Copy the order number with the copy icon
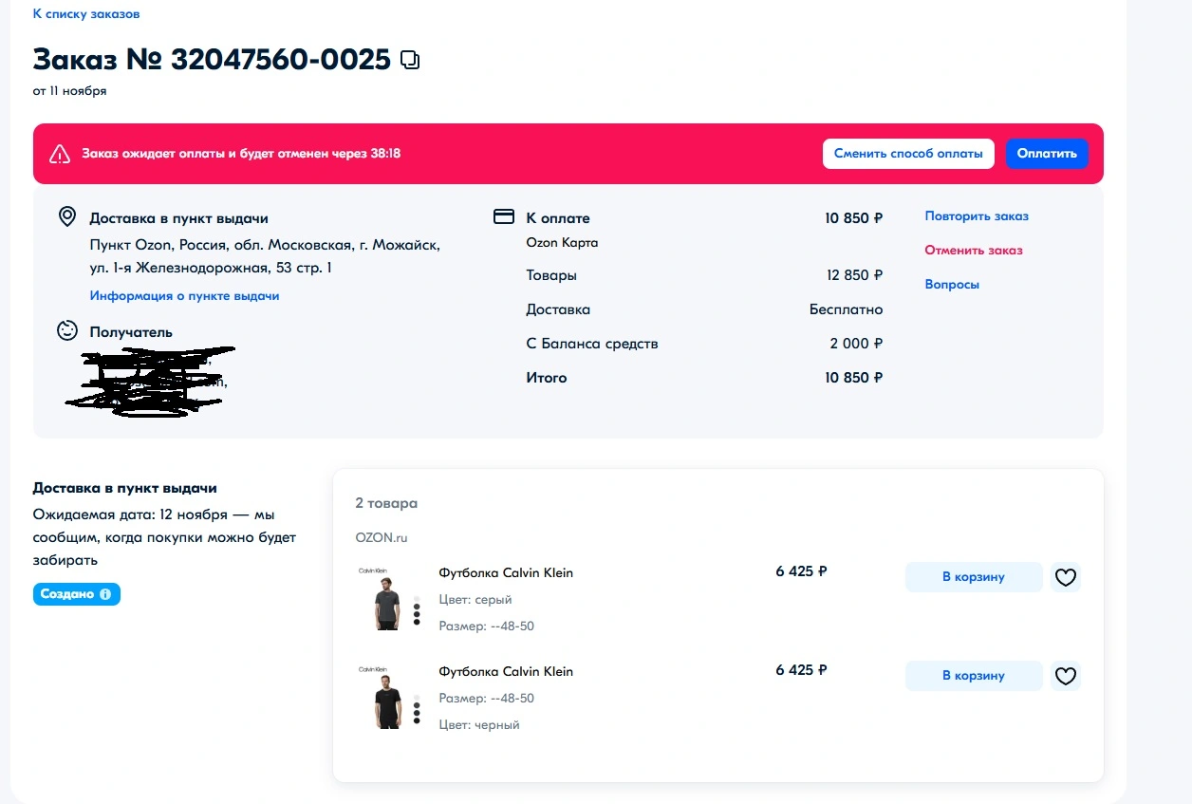This screenshot has height=804, width=1192. click(410, 60)
